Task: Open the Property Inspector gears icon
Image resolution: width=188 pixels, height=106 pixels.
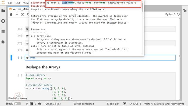Action: point(185,11)
